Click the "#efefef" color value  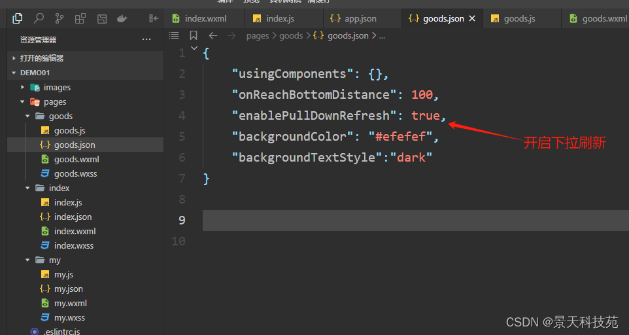400,136
